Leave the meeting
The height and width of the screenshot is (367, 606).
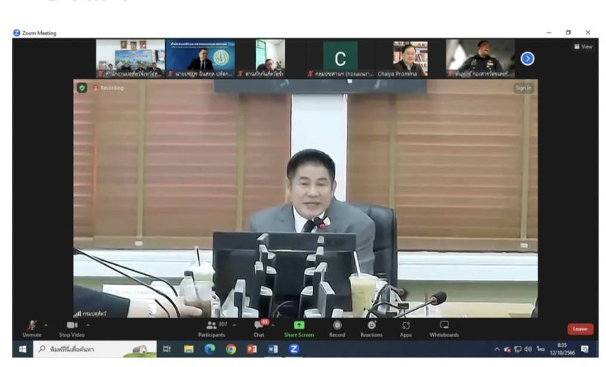[x=580, y=329]
